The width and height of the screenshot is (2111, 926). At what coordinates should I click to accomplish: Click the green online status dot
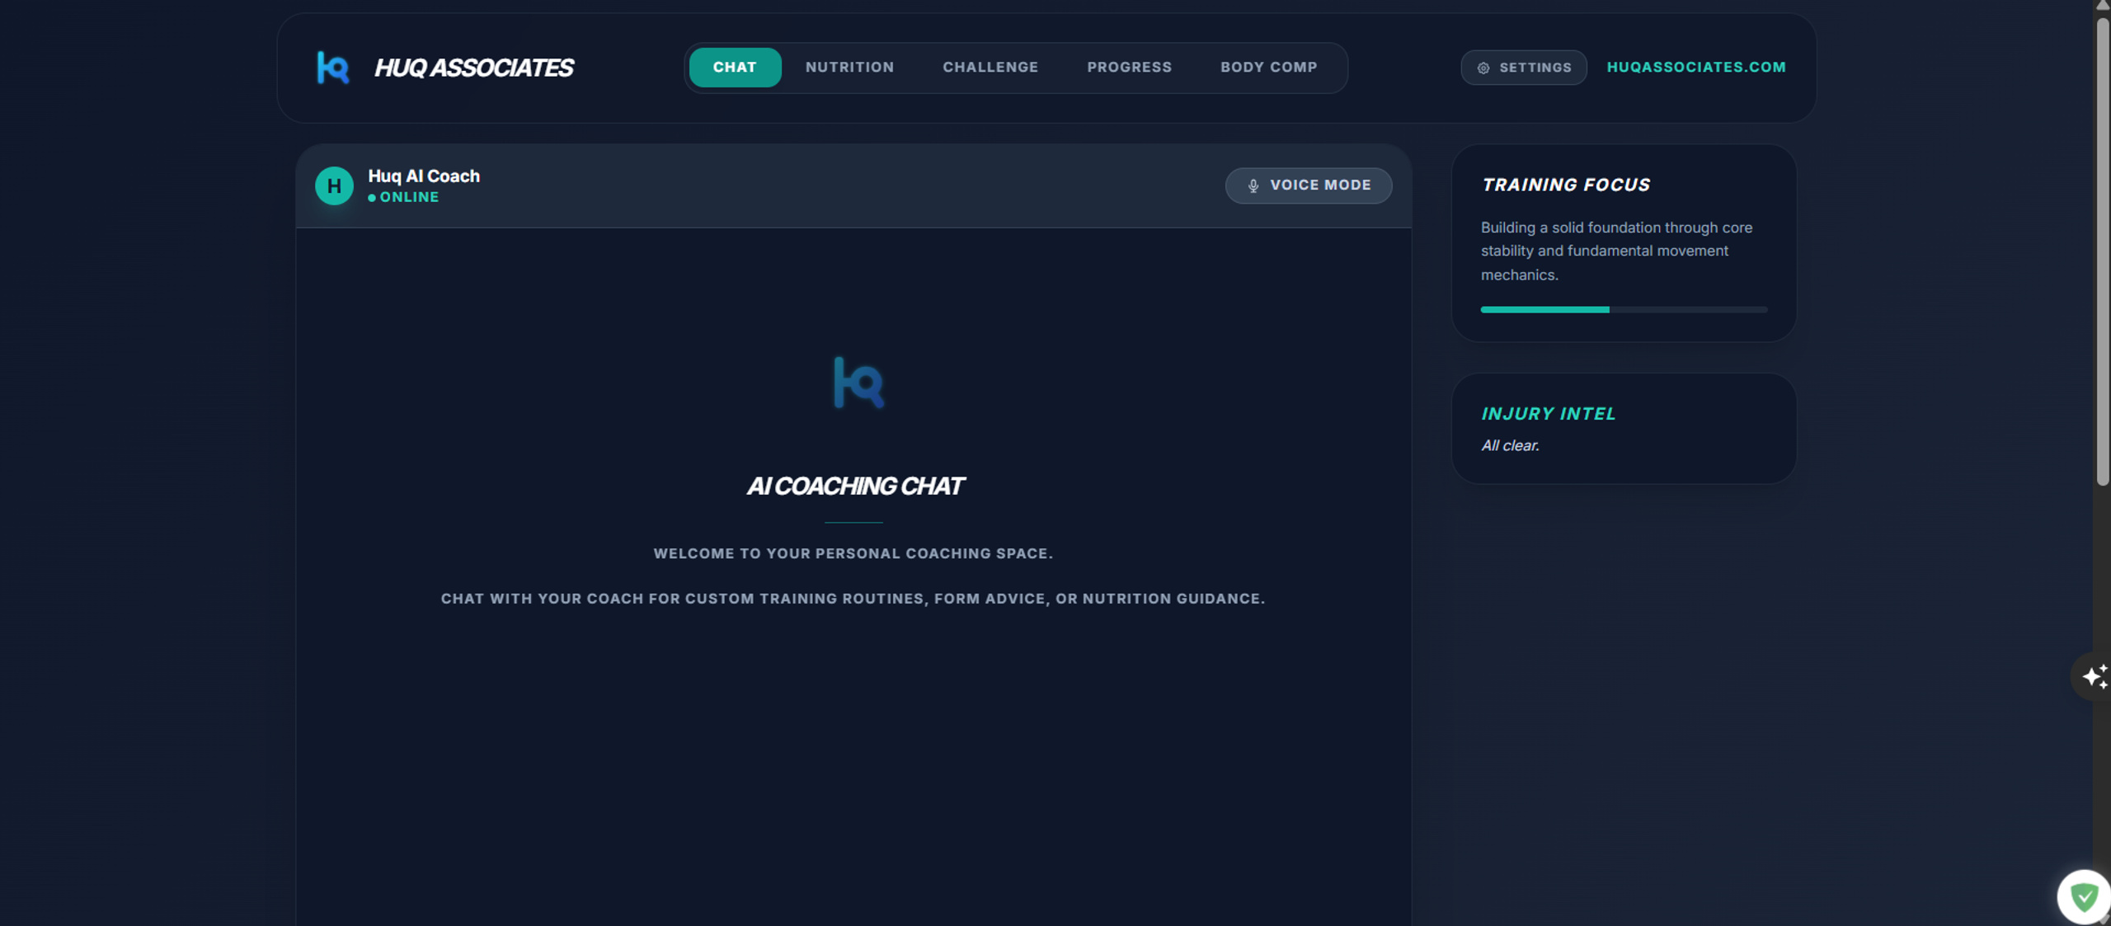click(372, 198)
